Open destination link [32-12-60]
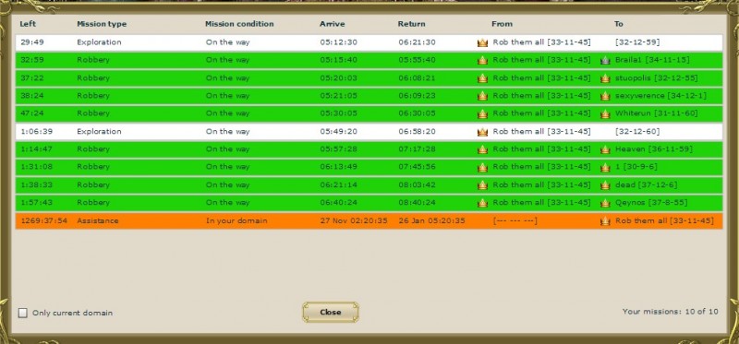 click(x=637, y=131)
